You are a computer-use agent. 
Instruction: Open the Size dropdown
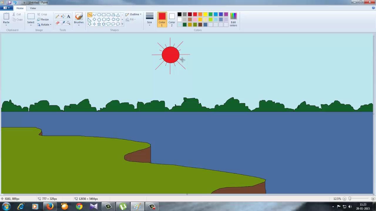click(149, 19)
